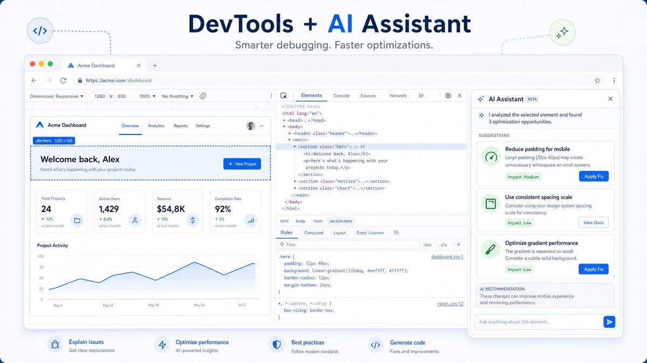Click the Acme Dashboard logo icon
Viewport: 647px width, 363px height.
(39, 125)
